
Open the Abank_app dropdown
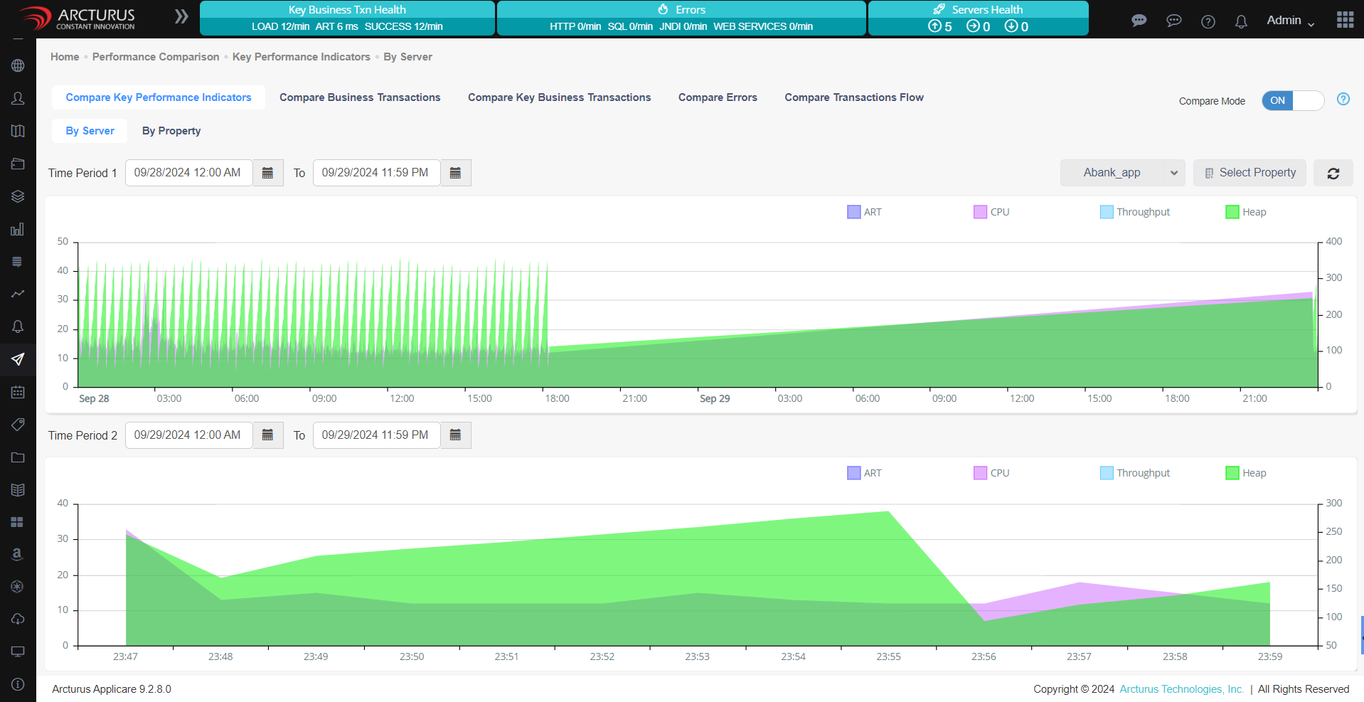[x=1122, y=173]
